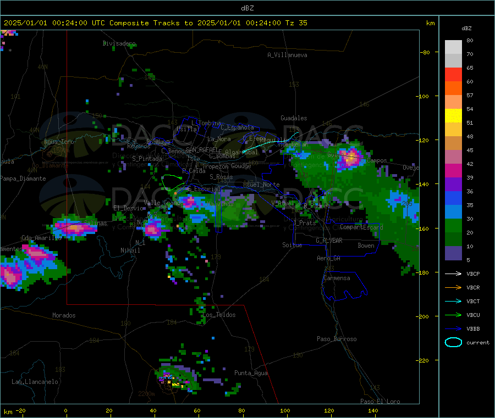Click the Cda_Amarilla map label
This screenshot has width=495, height=418.
(41, 238)
